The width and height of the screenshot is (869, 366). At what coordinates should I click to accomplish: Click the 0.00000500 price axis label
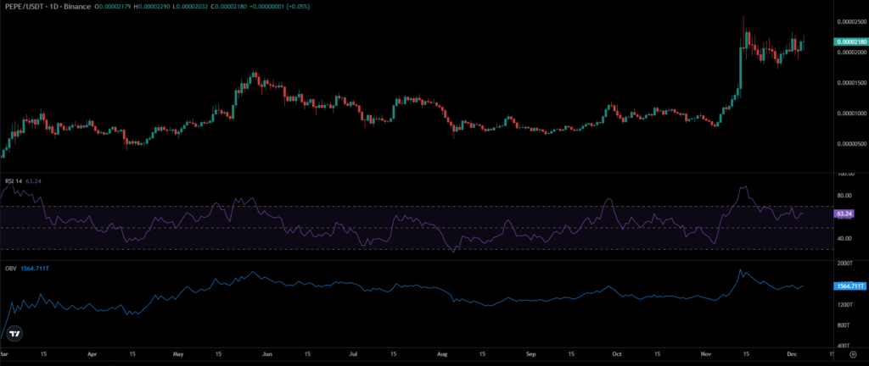[850, 144]
